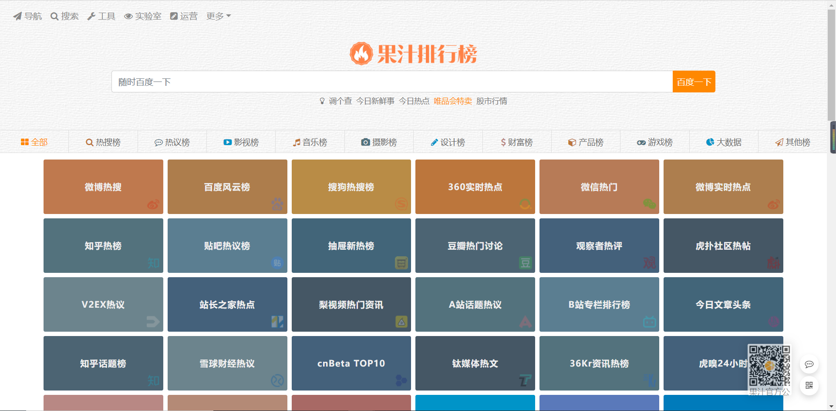Click the 百度一下 search button
The height and width of the screenshot is (411, 836).
pos(694,82)
